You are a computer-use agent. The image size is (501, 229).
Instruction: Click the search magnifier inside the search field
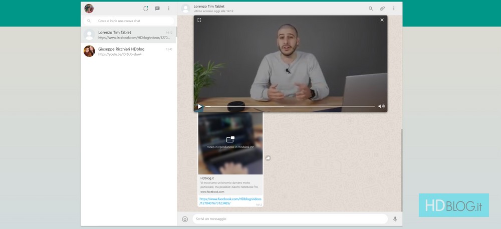[x=89, y=21]
